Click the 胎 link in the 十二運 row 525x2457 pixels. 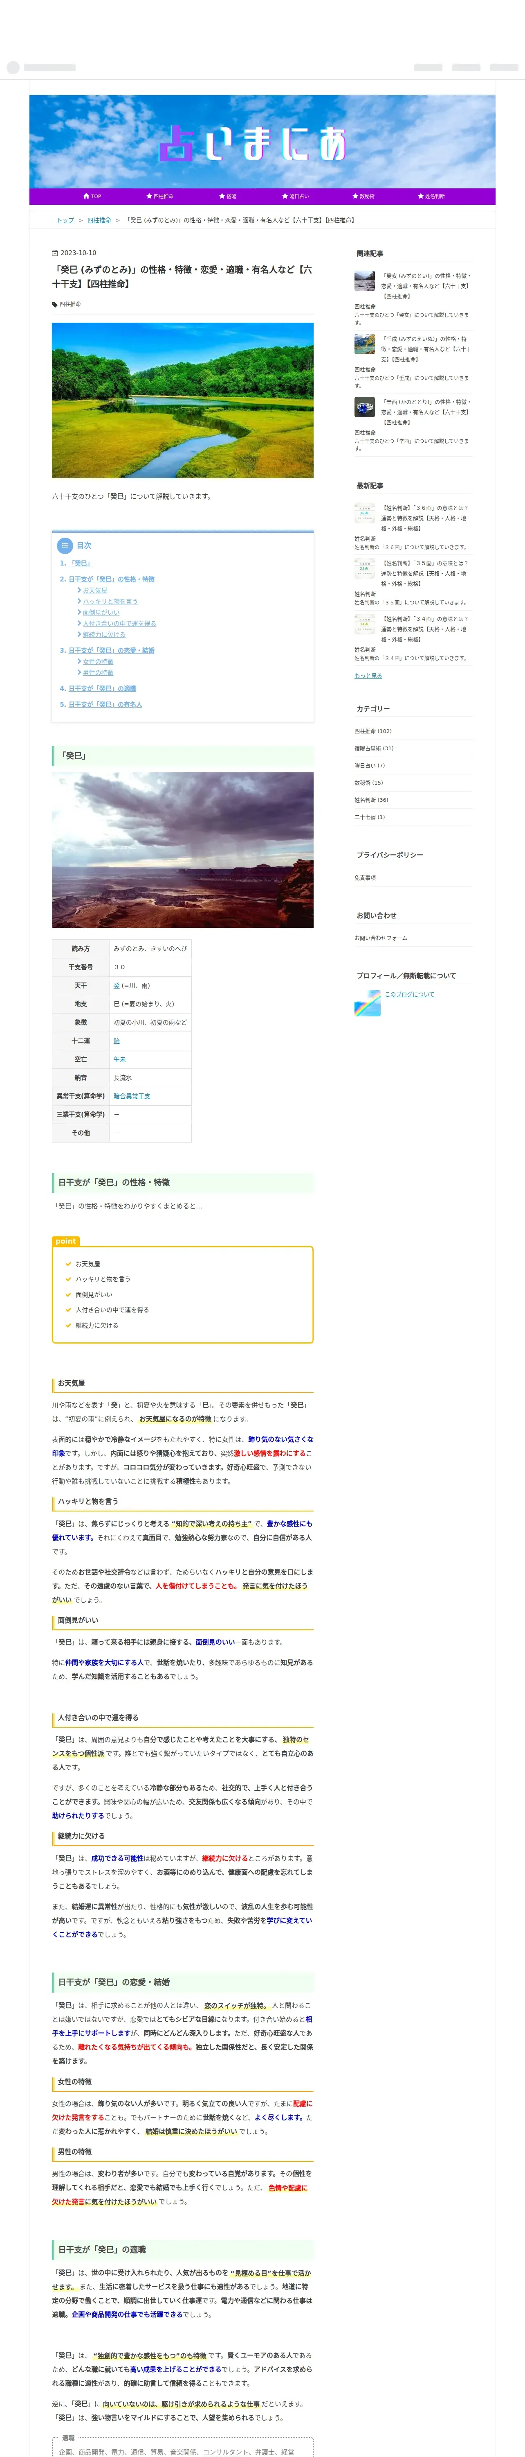click(x=116, y=1041)
